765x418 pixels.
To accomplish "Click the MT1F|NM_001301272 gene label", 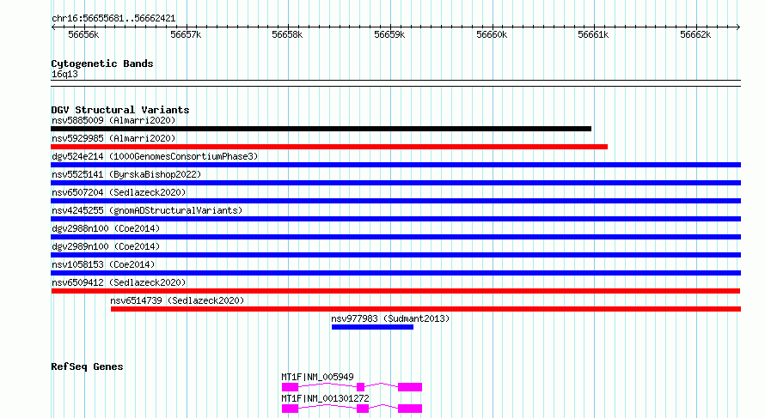I will [x=326, y=398].
